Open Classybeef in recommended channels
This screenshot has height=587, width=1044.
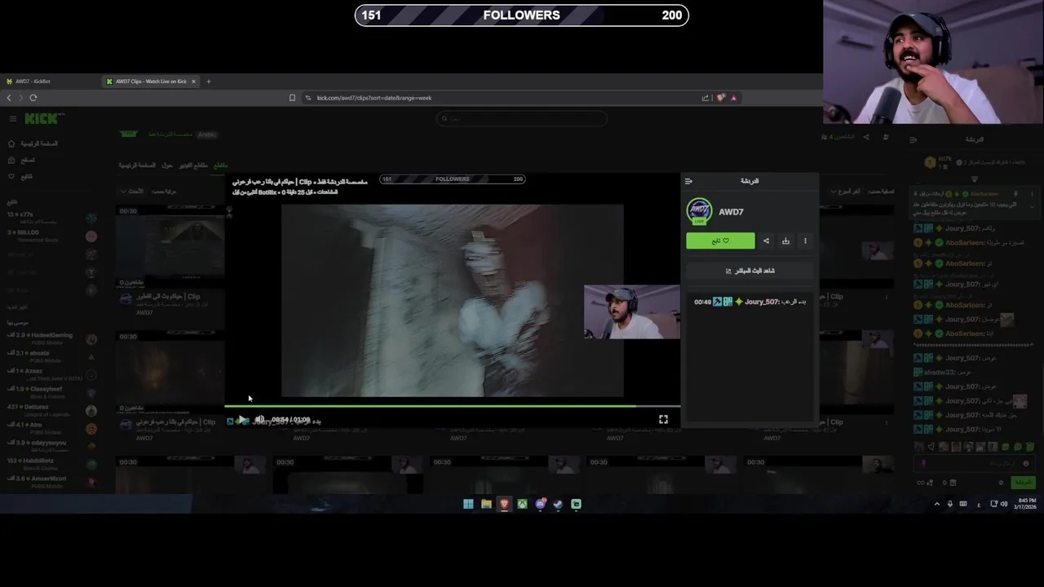tap(51, 392)
